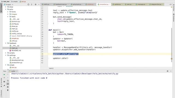Open SciView side tool window
Image resolution: width=175 pixels, height=98 pixels.
(x=174, y=8)
